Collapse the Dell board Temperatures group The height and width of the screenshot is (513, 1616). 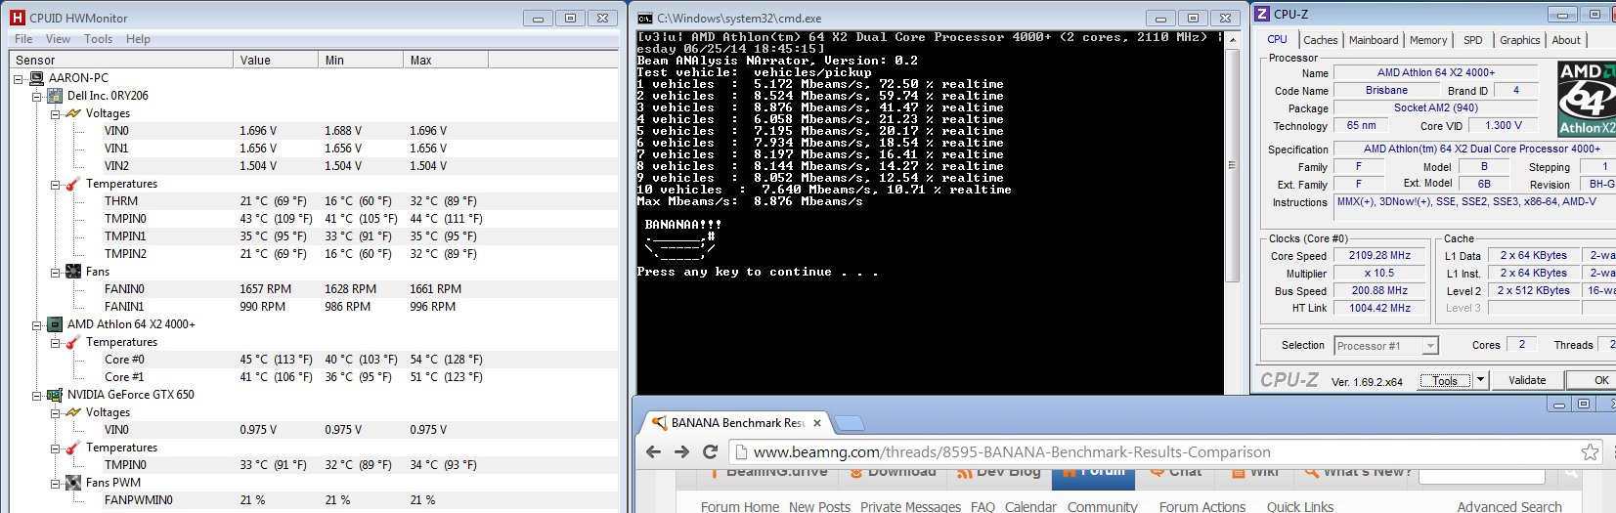[x=56, y=184]
